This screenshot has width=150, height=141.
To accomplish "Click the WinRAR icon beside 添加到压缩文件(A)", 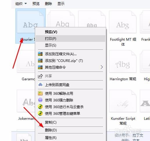I will tap(40, 54).
